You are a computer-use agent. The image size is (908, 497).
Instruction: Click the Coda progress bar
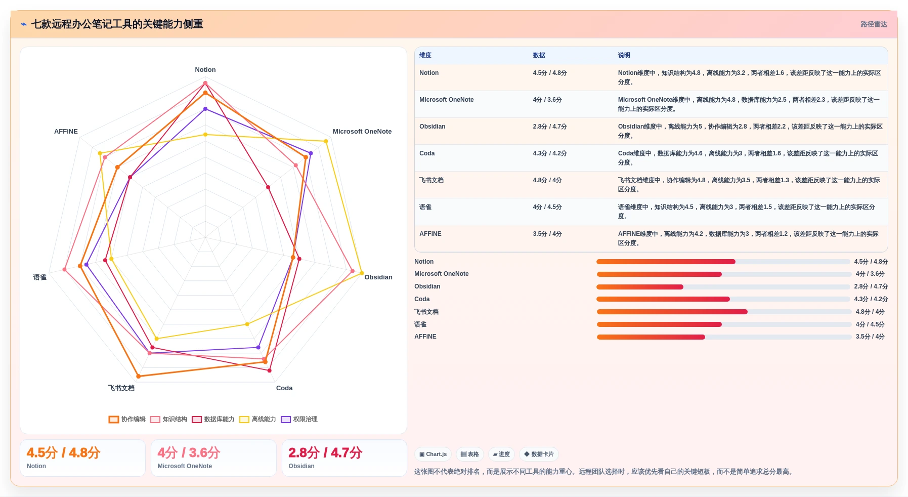coord(723,299)
